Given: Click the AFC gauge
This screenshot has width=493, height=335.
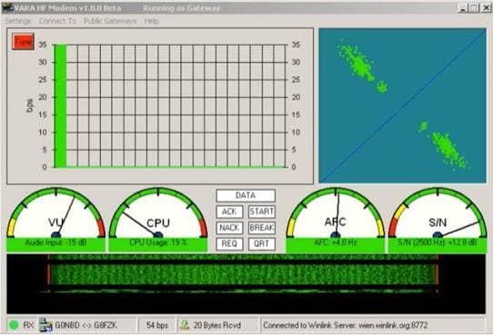Looking at the screenshot, I should (336, 213).
